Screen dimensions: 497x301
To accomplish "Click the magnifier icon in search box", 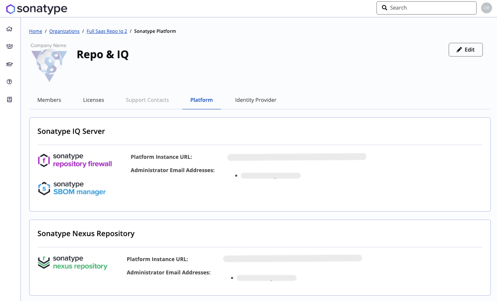I will 384,8.
